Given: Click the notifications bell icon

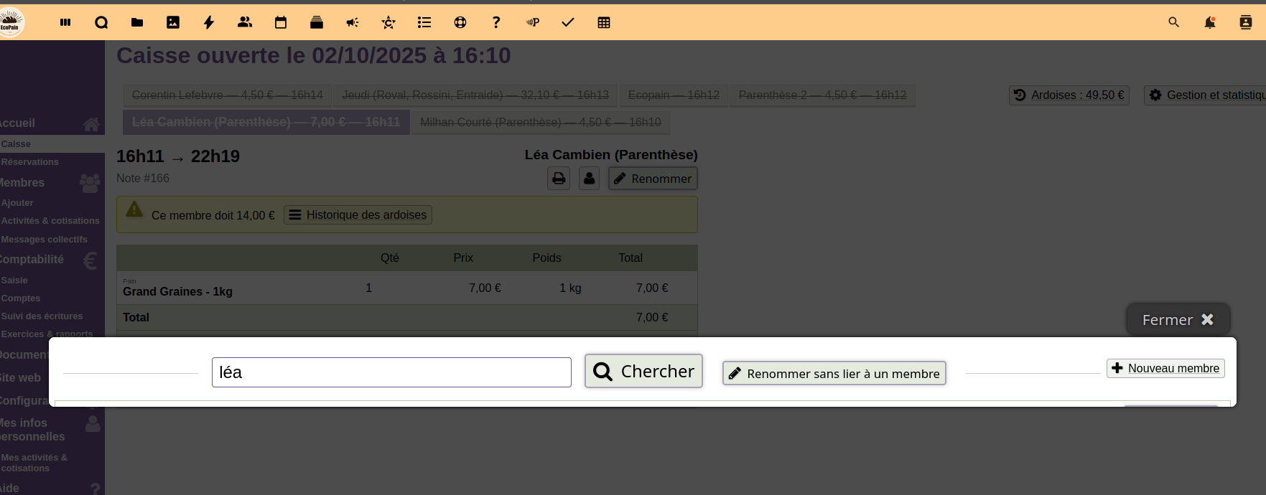Looking at the screenshot, I should tap(1210, 22).
